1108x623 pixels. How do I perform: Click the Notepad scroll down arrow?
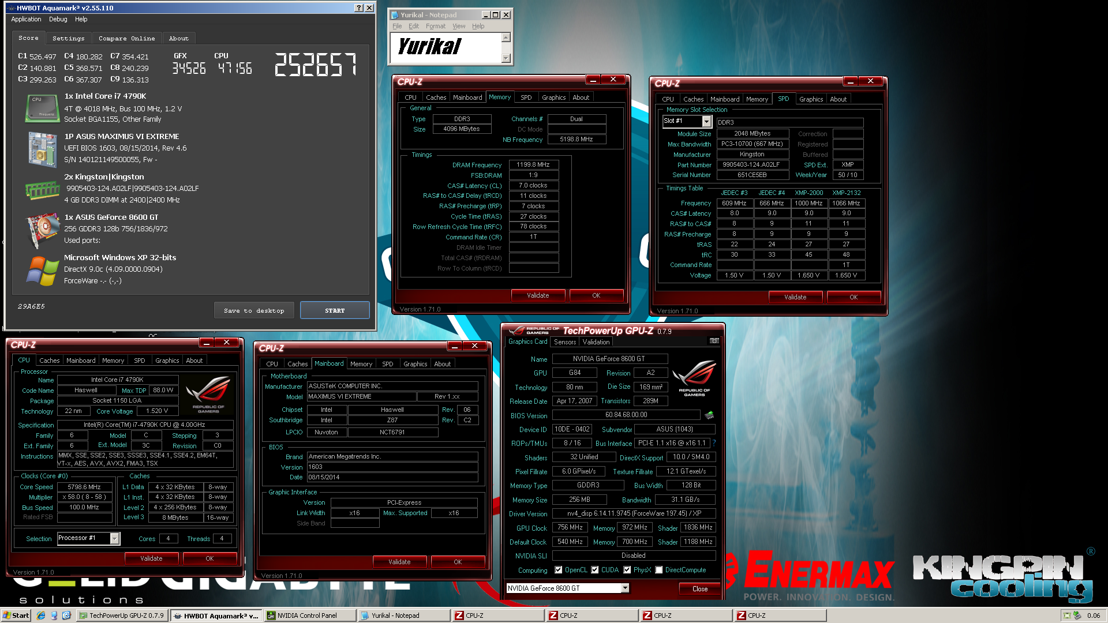[x=506, y=58]
